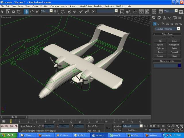Click the Align tool icon
The height and width of the screenshot is (138, 184).
128,12
